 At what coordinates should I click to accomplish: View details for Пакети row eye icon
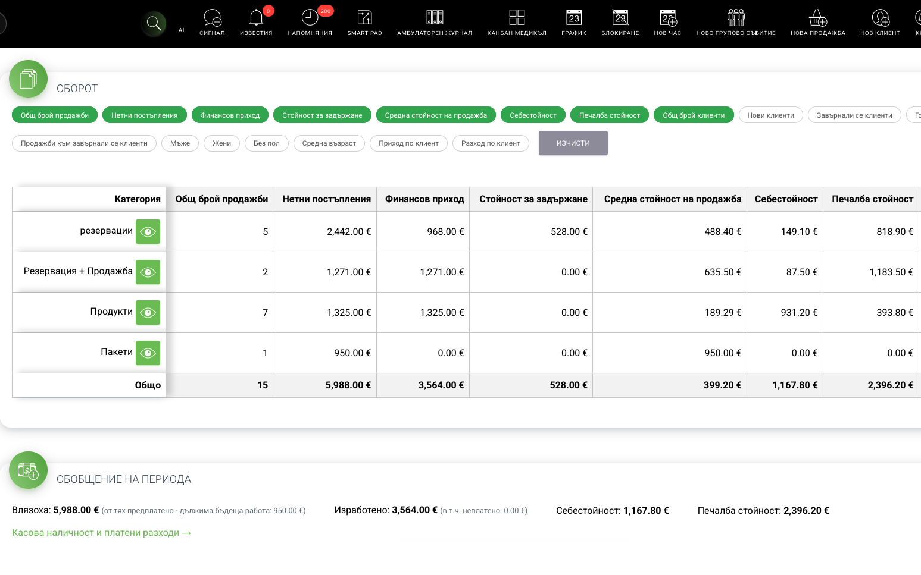[148, 353]
